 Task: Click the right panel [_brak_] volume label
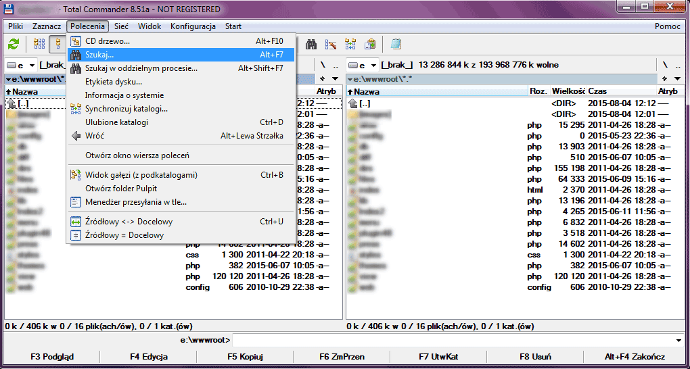coord(397,66)
